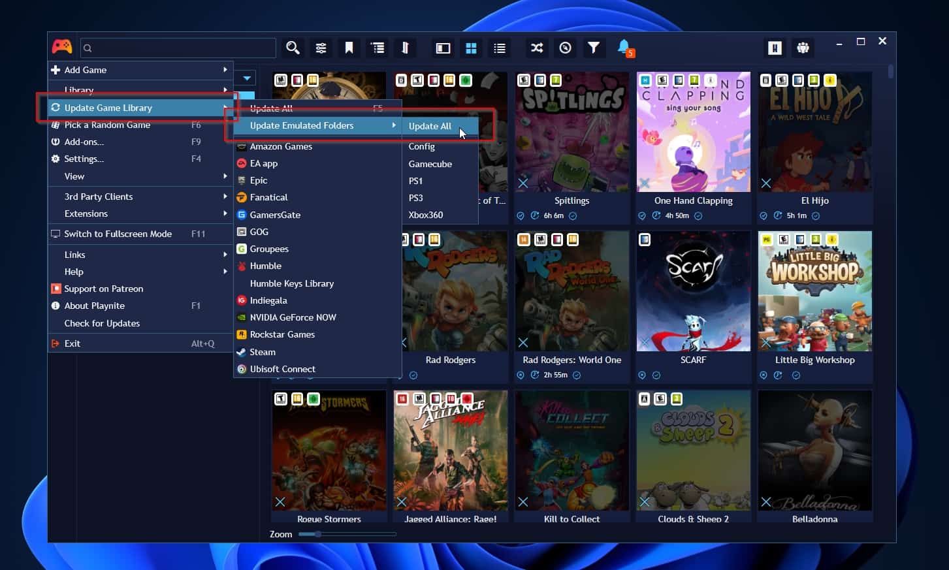Update the PS3 emulated folder
The image size is (949, 570).
pos(440,198)
